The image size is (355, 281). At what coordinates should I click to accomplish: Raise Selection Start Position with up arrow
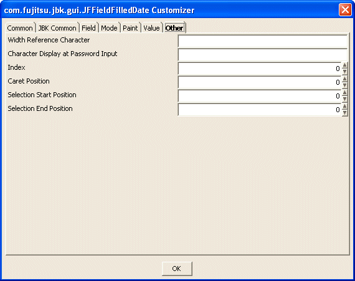pos(344,93)
